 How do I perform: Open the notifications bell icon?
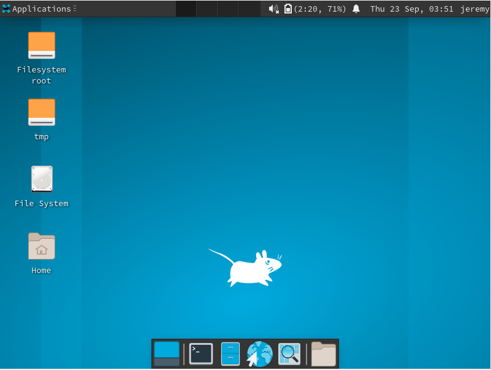click(x=356, y=9)
